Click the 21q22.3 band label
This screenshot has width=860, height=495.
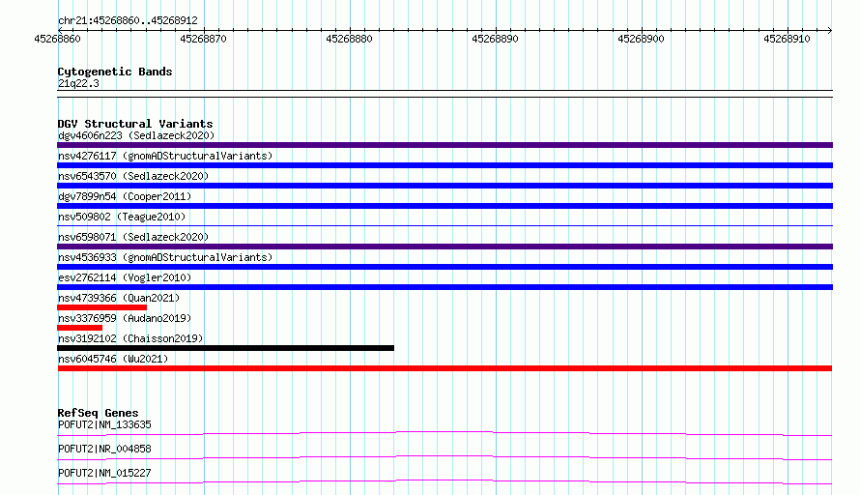click(78, 83)
